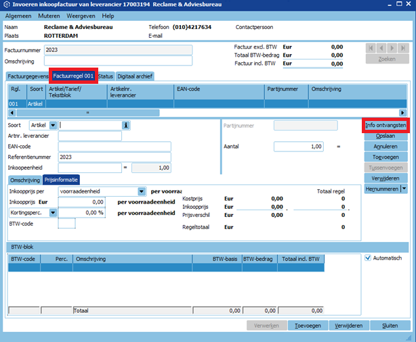
Task: Open the Kortingsperc. dropdown
Action: [x=52, y=212]
